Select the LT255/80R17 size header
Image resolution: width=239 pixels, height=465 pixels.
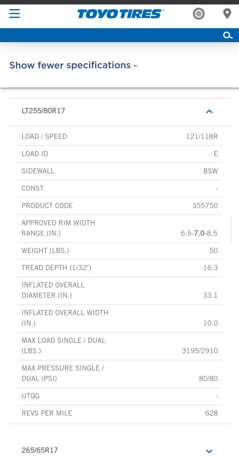[120, 111]
